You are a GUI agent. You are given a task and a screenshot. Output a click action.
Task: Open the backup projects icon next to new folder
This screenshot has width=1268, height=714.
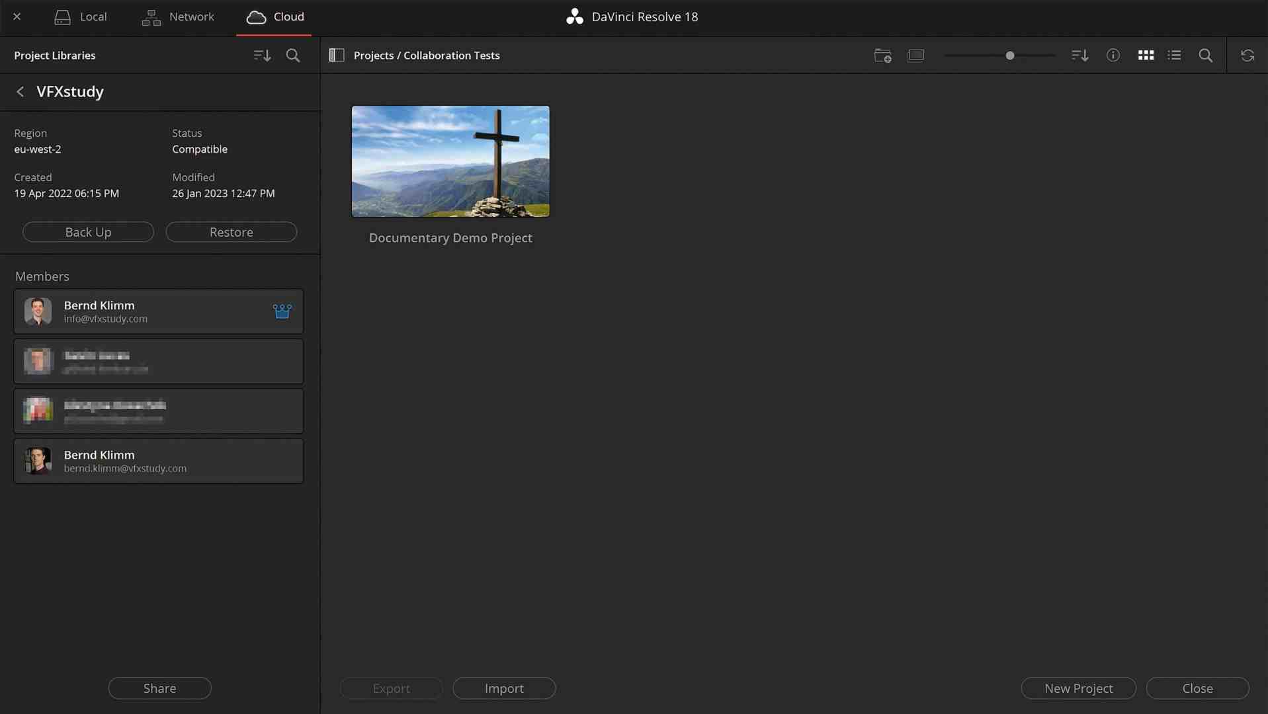pos(916,56)
